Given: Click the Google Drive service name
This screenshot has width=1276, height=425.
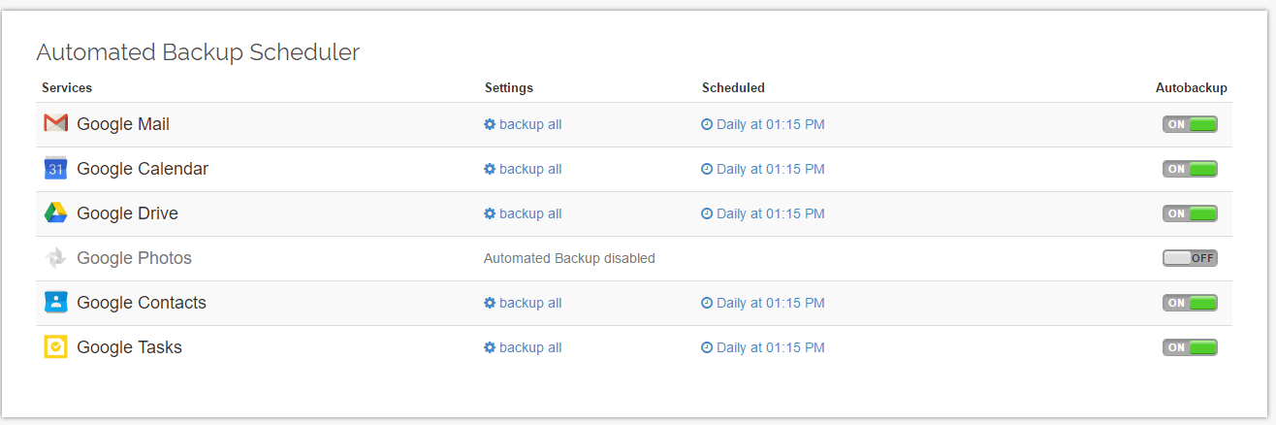Looking at the screenshot, I should (x=127, y=213).
